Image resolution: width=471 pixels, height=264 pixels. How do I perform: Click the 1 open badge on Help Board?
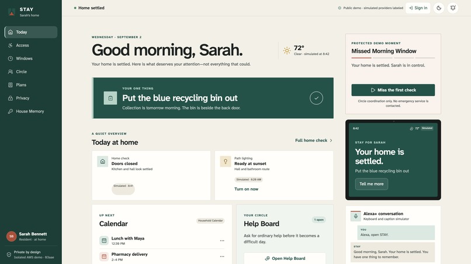[318, 220]
